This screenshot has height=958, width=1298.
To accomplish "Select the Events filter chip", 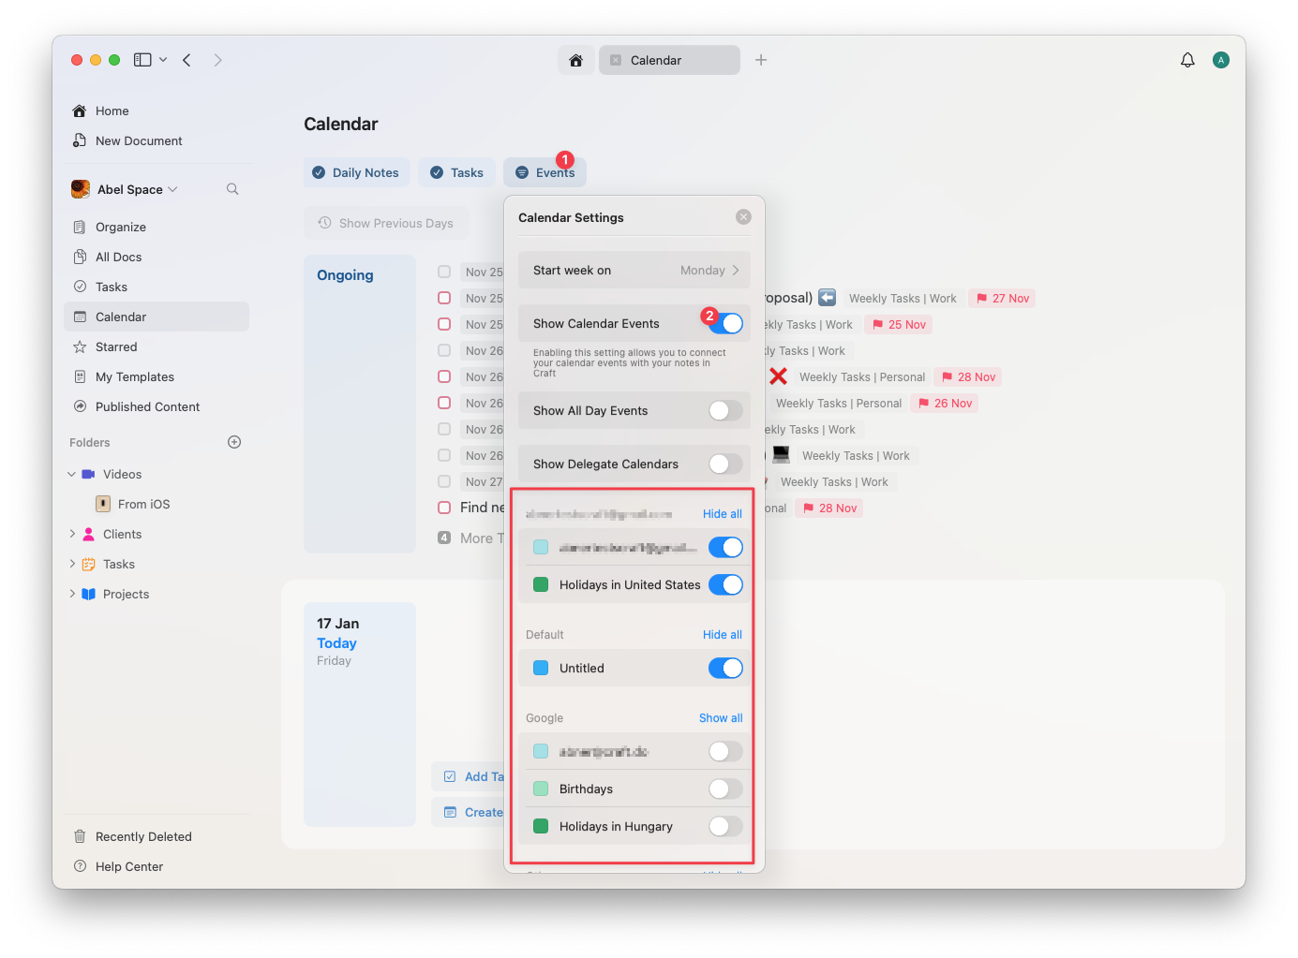I will coord(545,172).
